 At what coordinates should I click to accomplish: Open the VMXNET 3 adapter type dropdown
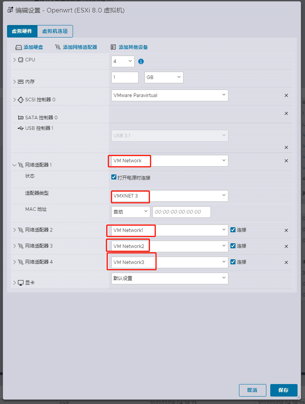point(170,196)
